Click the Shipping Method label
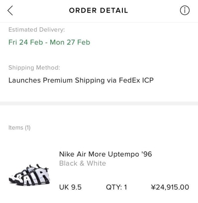This screenshot has width=198, height=203. [34, 68]
